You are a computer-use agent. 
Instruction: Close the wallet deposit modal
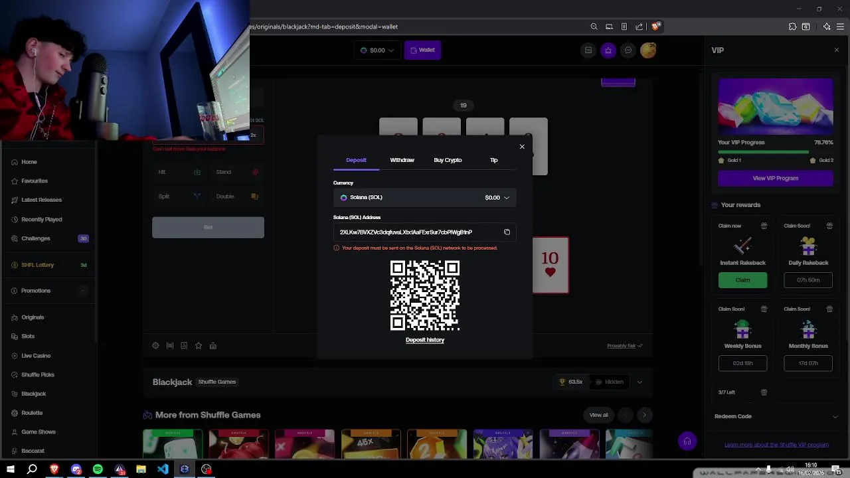[522, 147]
